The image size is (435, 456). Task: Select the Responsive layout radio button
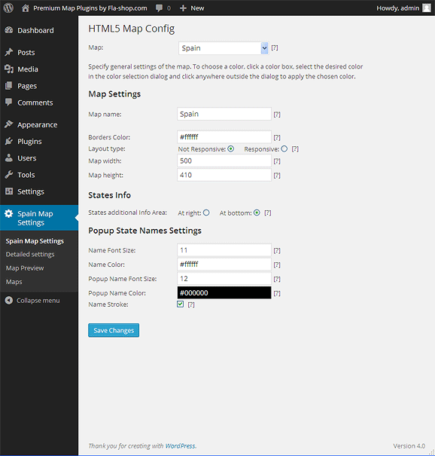tap(284, 149)
